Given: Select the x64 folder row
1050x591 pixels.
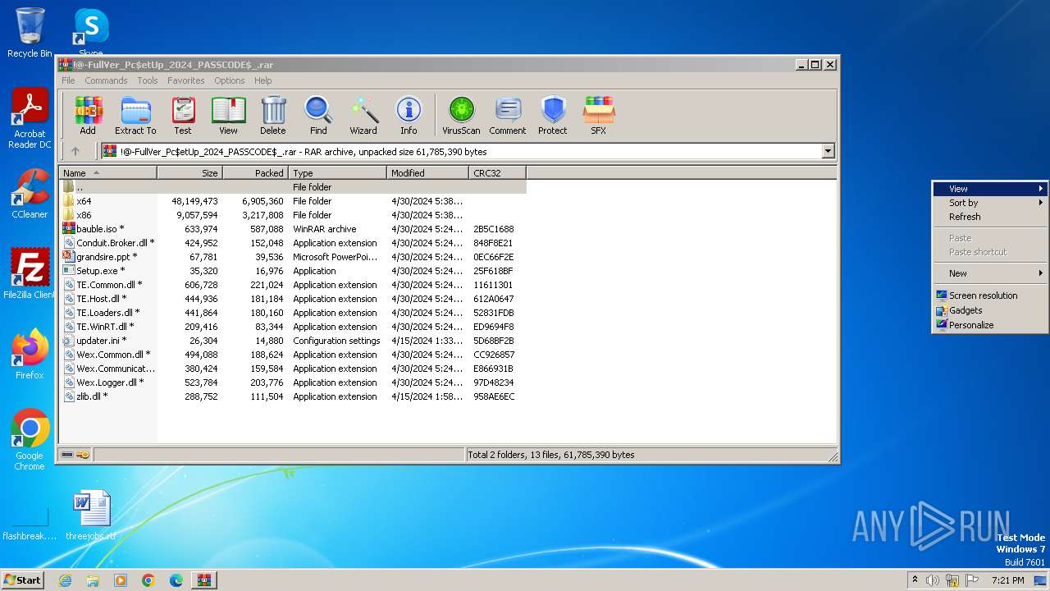Looking at the screenshot, I should [293, 201].
